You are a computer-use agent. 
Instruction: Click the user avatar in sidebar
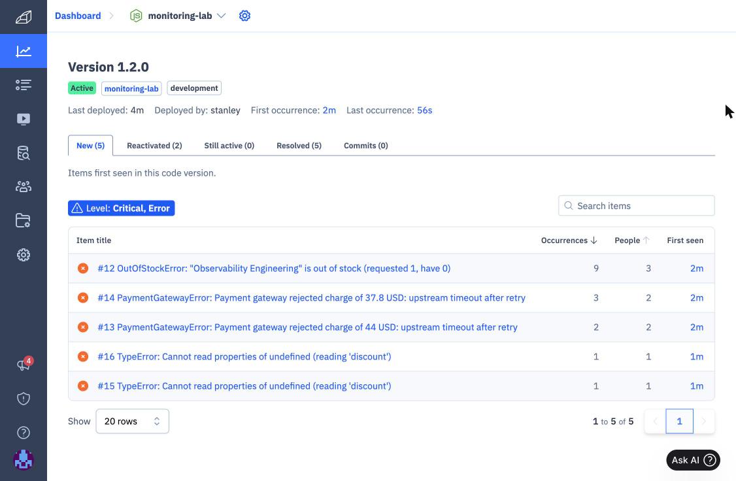pyautogui.click(x=24, y=460)
